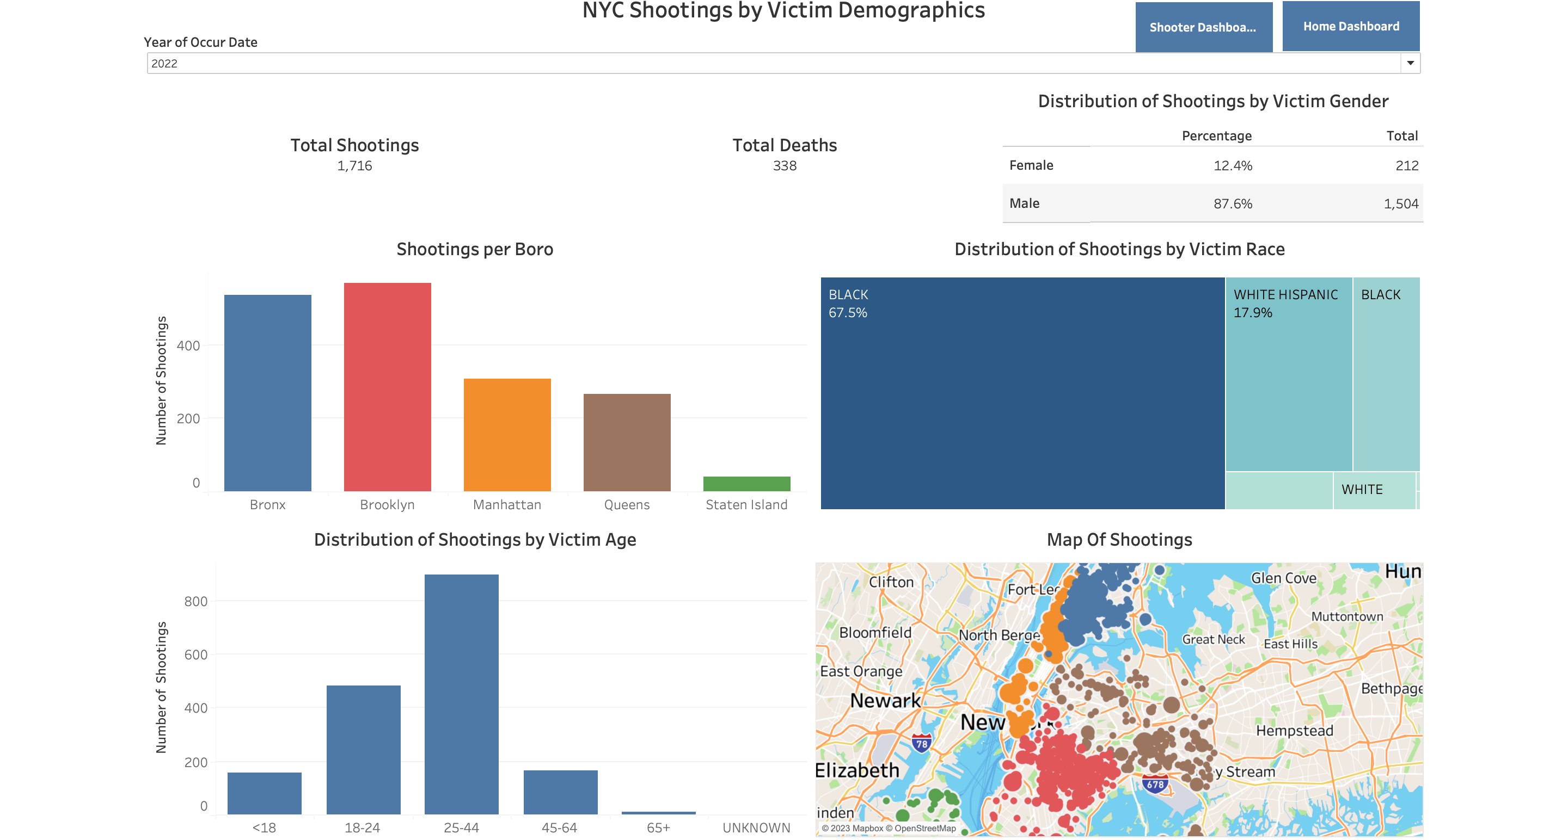Click the Total Shootings value 1,716
This screenshot has width=1568, height=840.
pyautogui.click(x=355, y=165)
